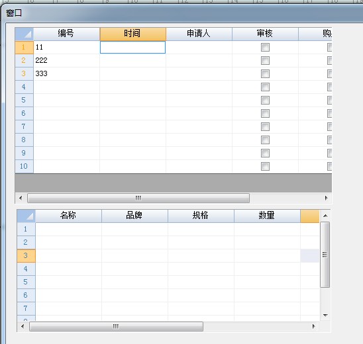The image size is (363, 344).
Task: Check the 审核 checkbox in row 1
Action: tap(265, 48)
